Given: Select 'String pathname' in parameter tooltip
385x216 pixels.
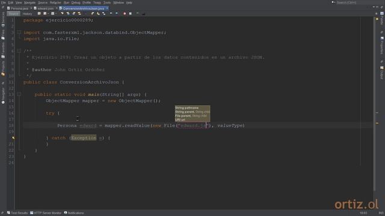Looking at the screenshot, I should (x=186, y=108).
